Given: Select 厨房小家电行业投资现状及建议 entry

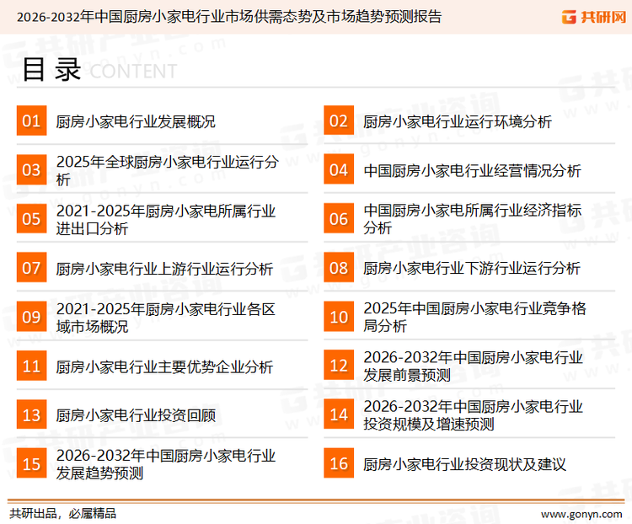Looking at the screenshot, I should click(464, 464).
